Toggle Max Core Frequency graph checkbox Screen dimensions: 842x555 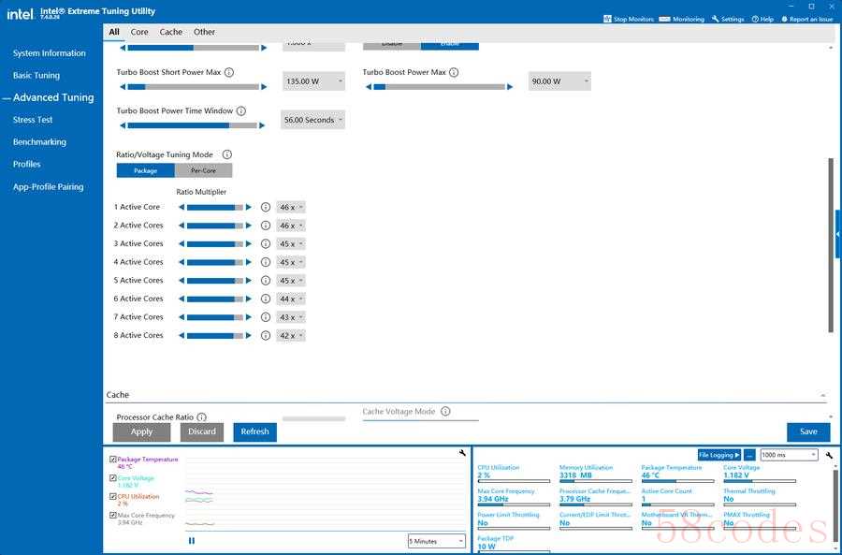pos(113,516)
